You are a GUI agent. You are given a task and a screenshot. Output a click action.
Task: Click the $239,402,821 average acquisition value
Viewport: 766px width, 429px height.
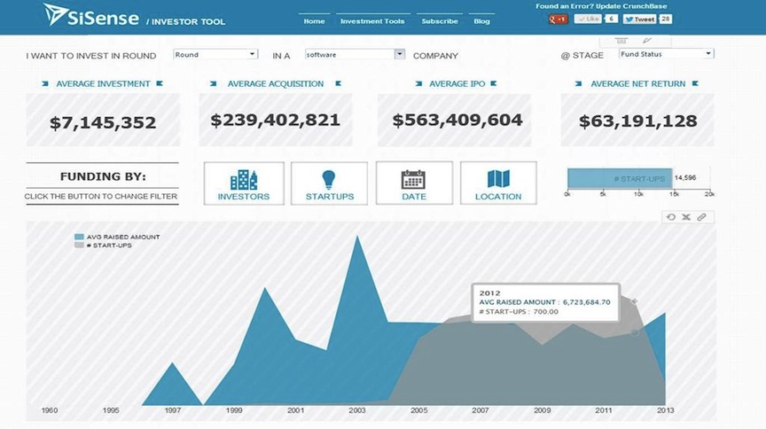click(x=275, y=121)
